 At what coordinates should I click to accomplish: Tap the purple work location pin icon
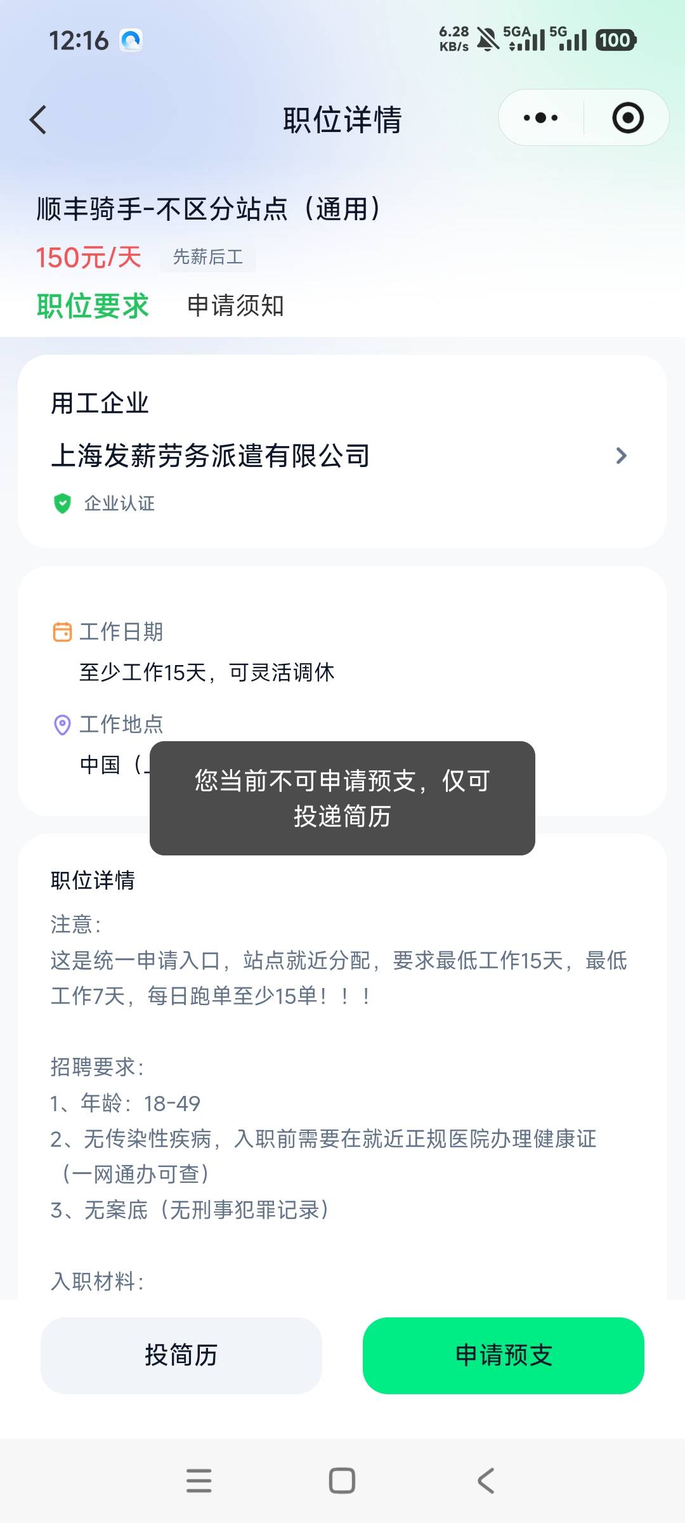click(x=62, y=724)
